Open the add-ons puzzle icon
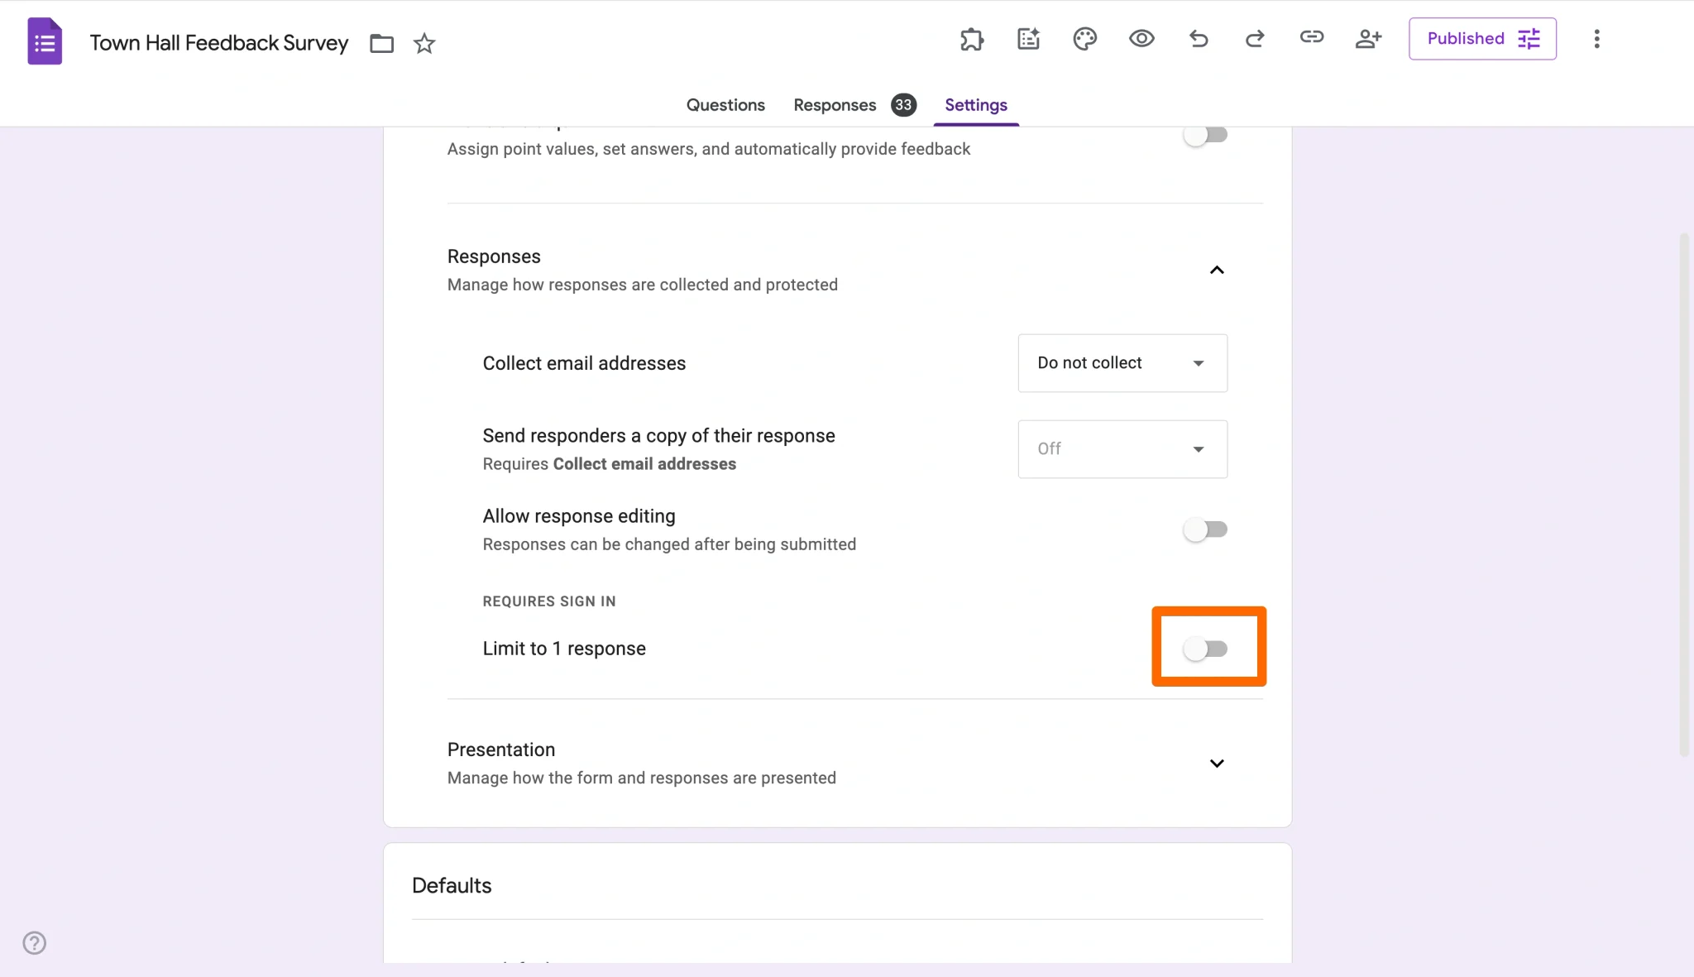The width and height of the screenshot is (1694, 977). pos(972,39)
